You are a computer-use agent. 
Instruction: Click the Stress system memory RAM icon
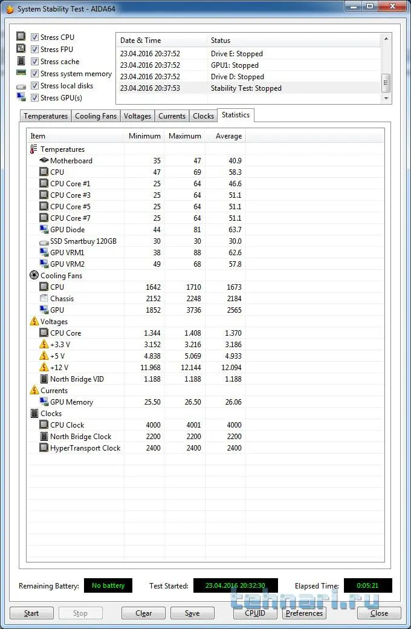[21, 73]
